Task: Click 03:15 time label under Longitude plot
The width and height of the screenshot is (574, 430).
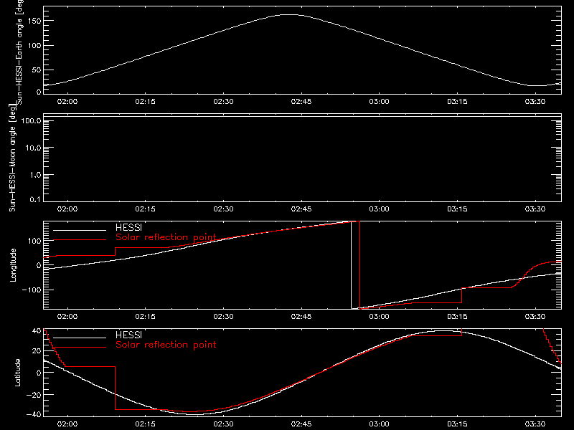Action: (457, 317)
